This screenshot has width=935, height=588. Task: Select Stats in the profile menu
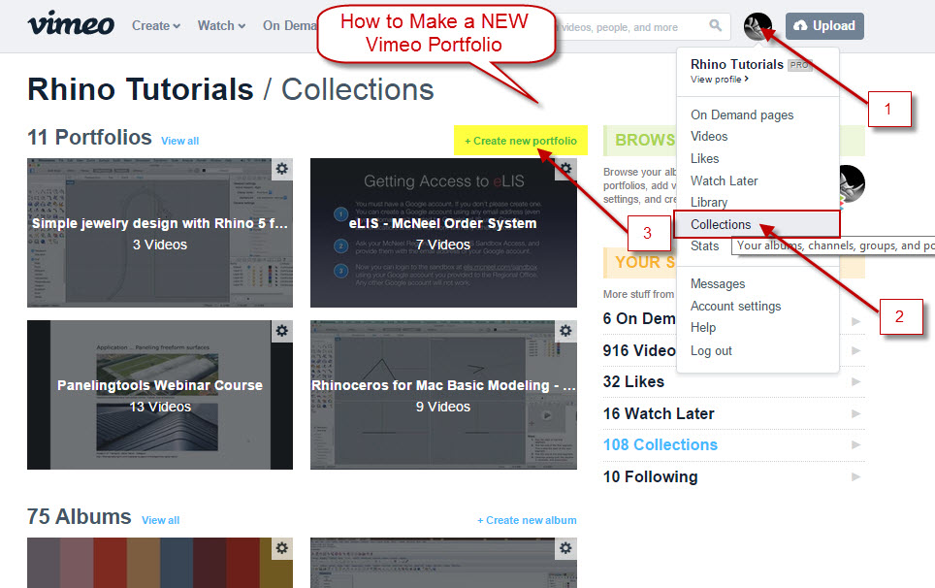click(x=704, y=245)
